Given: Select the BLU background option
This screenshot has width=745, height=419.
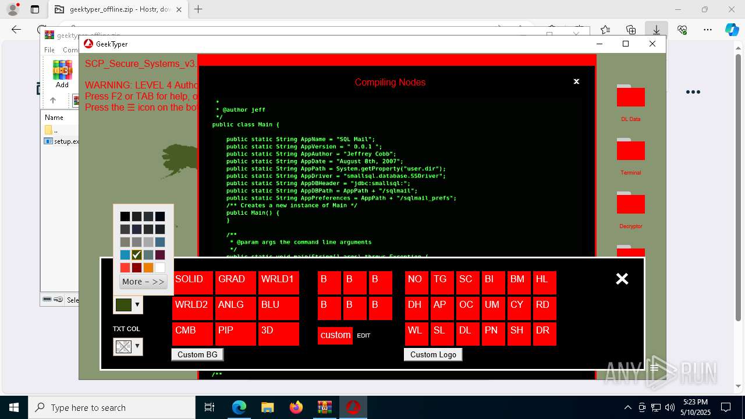Looking at the screenshot, I should click(x=279, y=308).
